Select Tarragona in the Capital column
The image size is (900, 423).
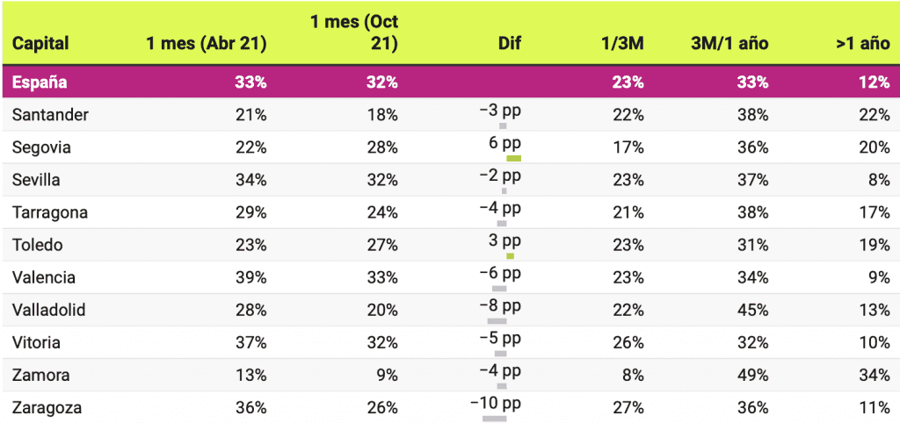50,212
